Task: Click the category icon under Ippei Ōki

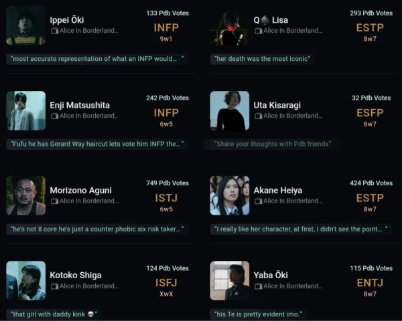Action: 54,31
